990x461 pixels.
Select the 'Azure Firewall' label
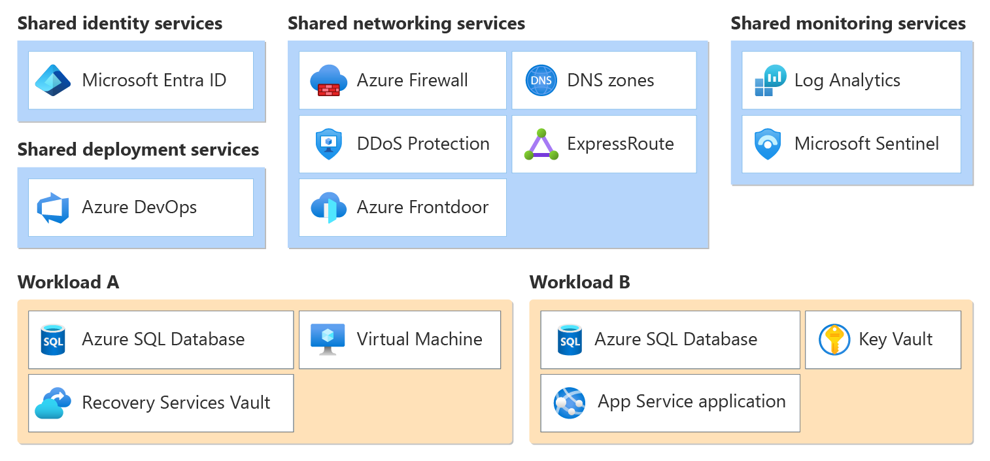tap(413, 80)
